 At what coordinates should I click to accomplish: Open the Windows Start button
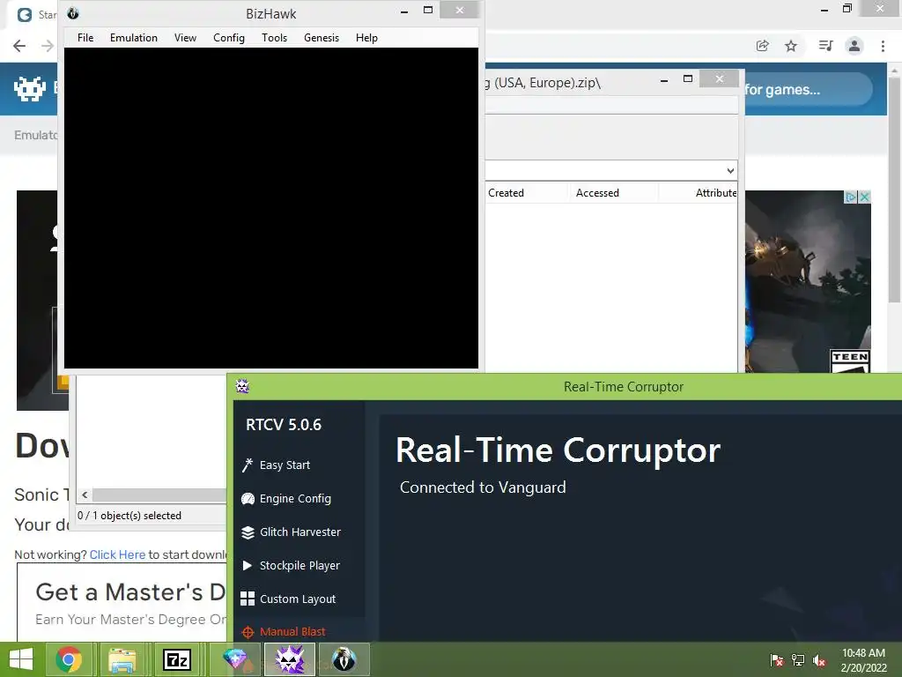tap(21, 659)
